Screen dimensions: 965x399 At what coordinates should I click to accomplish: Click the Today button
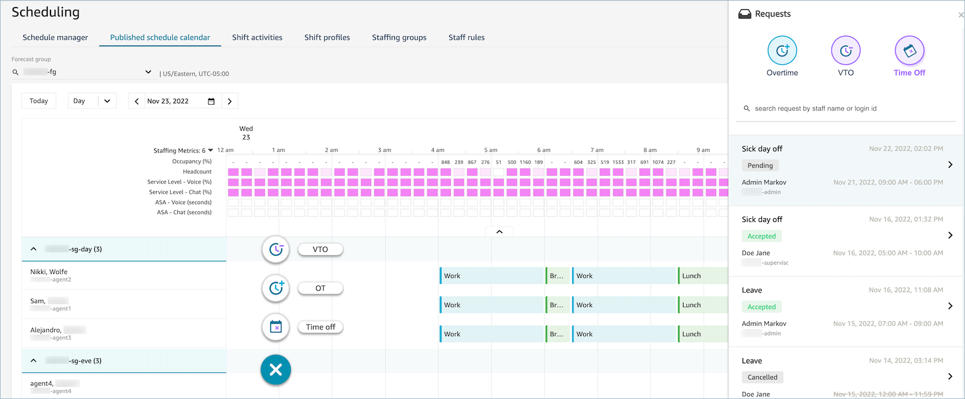point(39,101)
